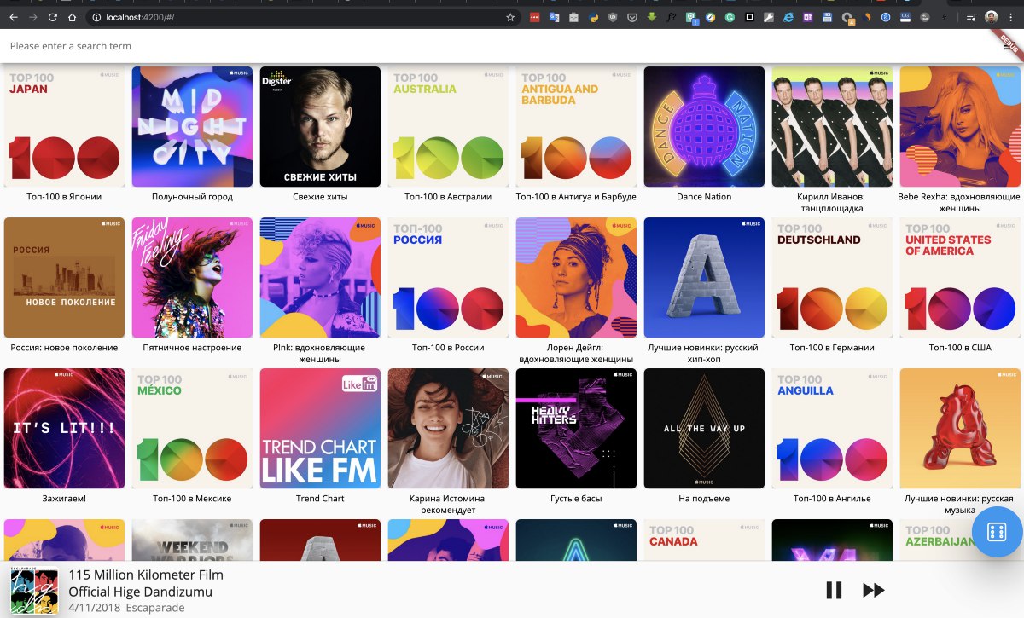Screen dimensions: 1024x618
Task: Go back in browser history
Action: coord(13,17)
